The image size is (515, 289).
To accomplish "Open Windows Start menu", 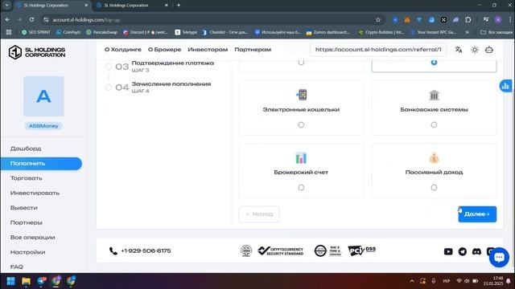I will (x=10, y=281).
